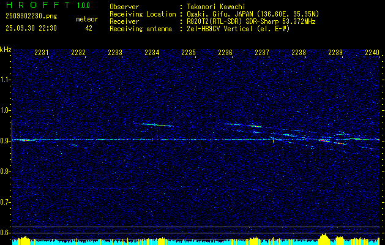Click the 2234 time marker
This screenshot has height=245, width=385.
point(152,53)
